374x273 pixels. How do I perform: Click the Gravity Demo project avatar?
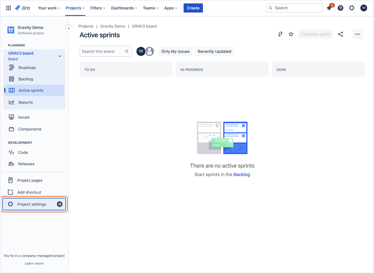11,30
